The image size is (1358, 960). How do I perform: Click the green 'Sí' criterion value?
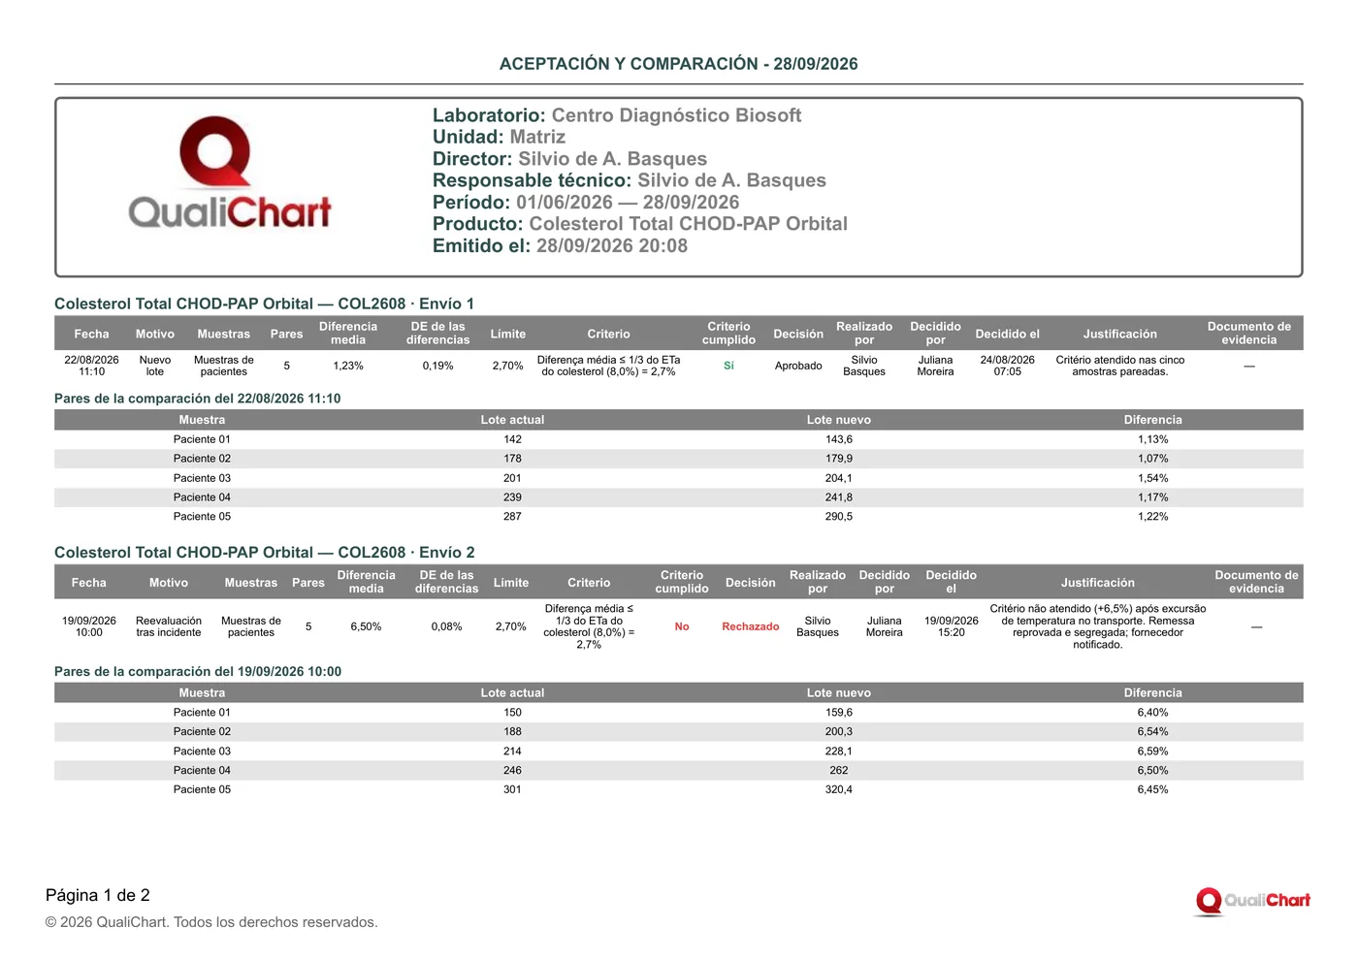tap(728, 366)
